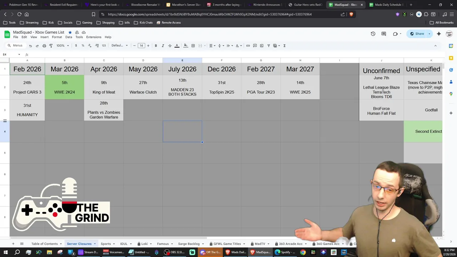Open the fill color picker
Screen dimensions: 457x257
coord(185,46)
